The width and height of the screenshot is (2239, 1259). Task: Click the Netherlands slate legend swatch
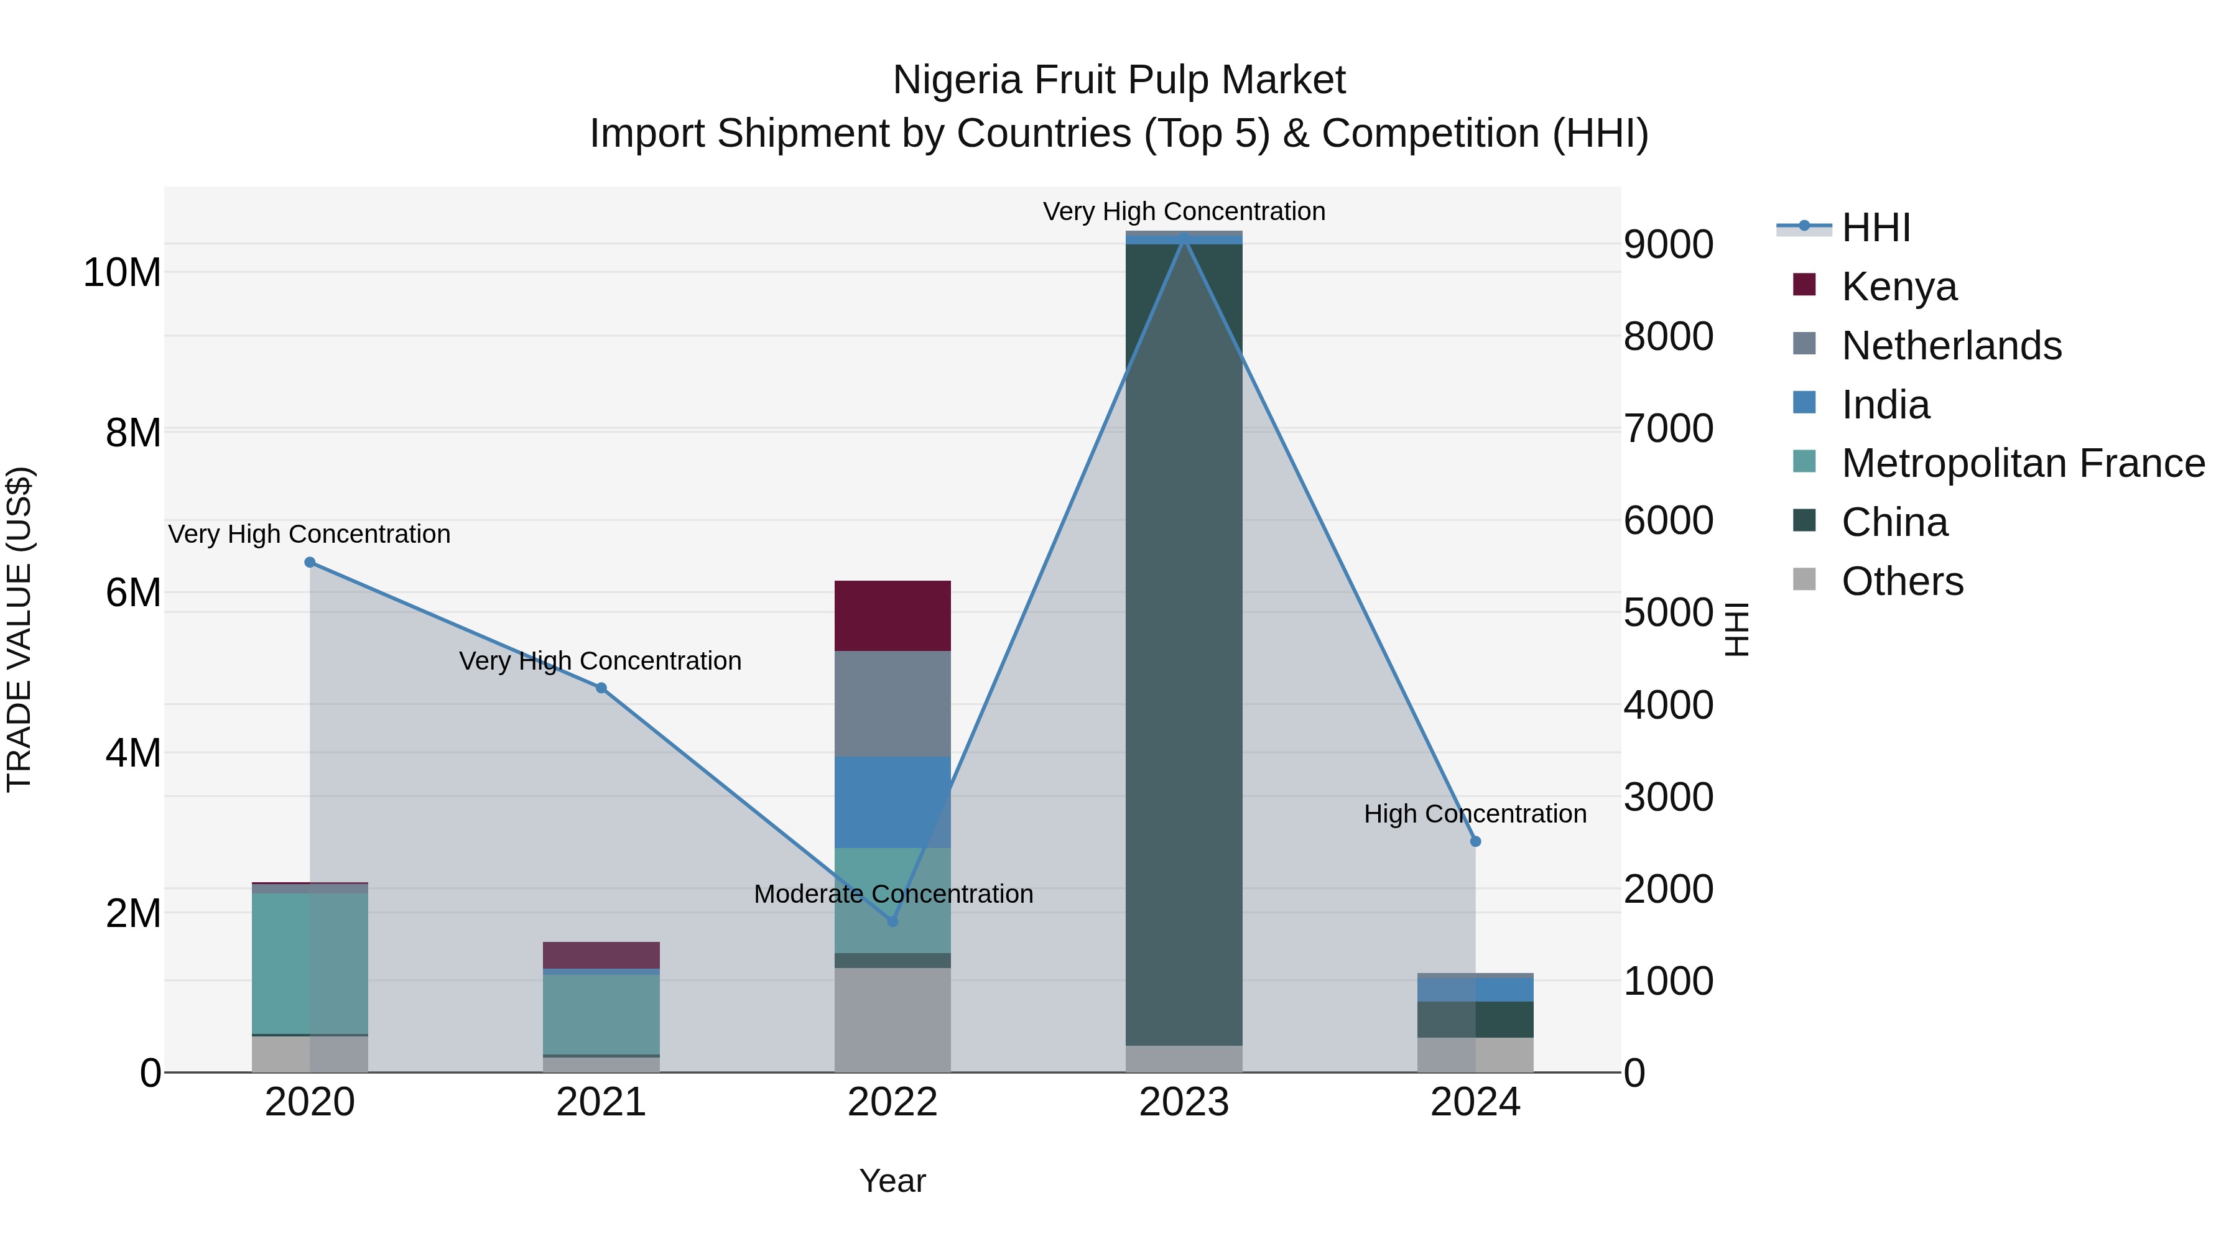pos(1804,343)
